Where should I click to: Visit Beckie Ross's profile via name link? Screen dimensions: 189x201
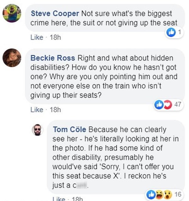(53, 58)
